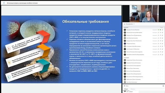Click the blue avatar of Модератор Елена
This screenshot has width=165, height=93.
(125, 44)
